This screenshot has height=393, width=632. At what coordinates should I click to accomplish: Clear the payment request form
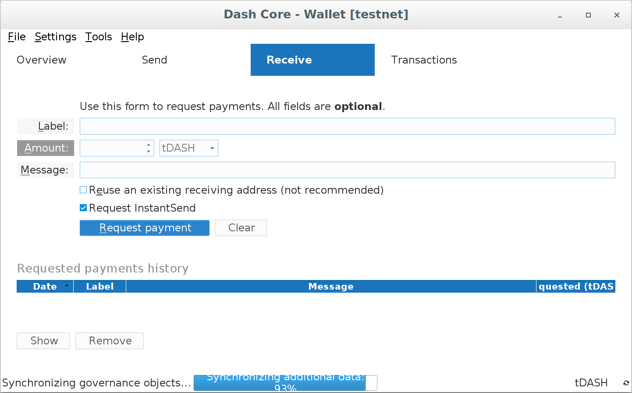pos(241,228)
